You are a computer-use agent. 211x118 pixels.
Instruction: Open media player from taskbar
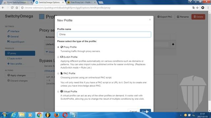[x=30, y=115]
